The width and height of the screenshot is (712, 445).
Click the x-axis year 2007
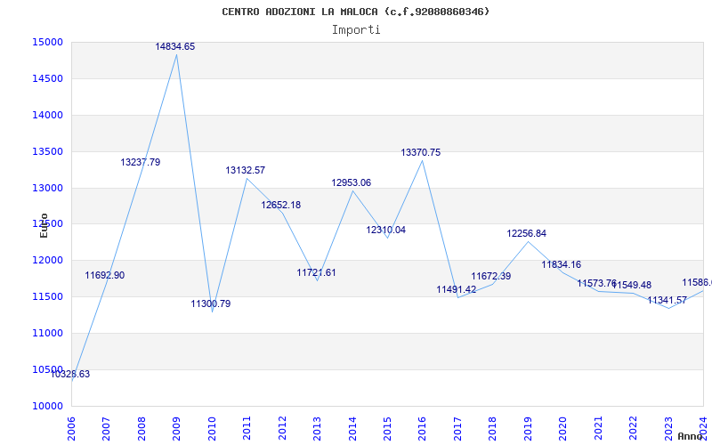[x=106, y=428]
